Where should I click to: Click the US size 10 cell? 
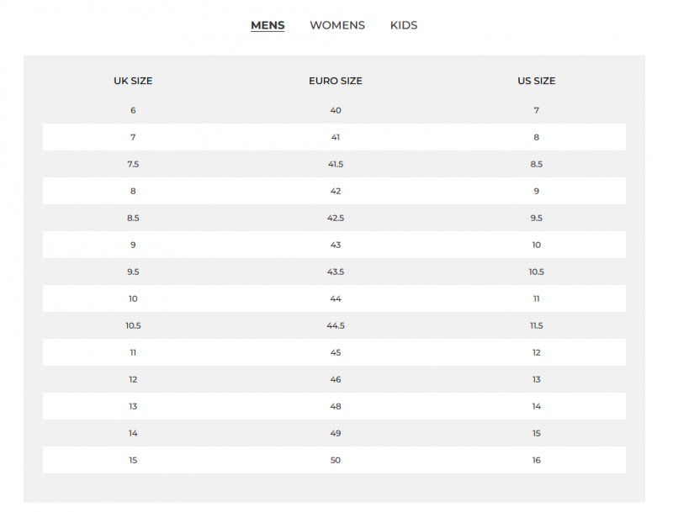click(537, 245)
